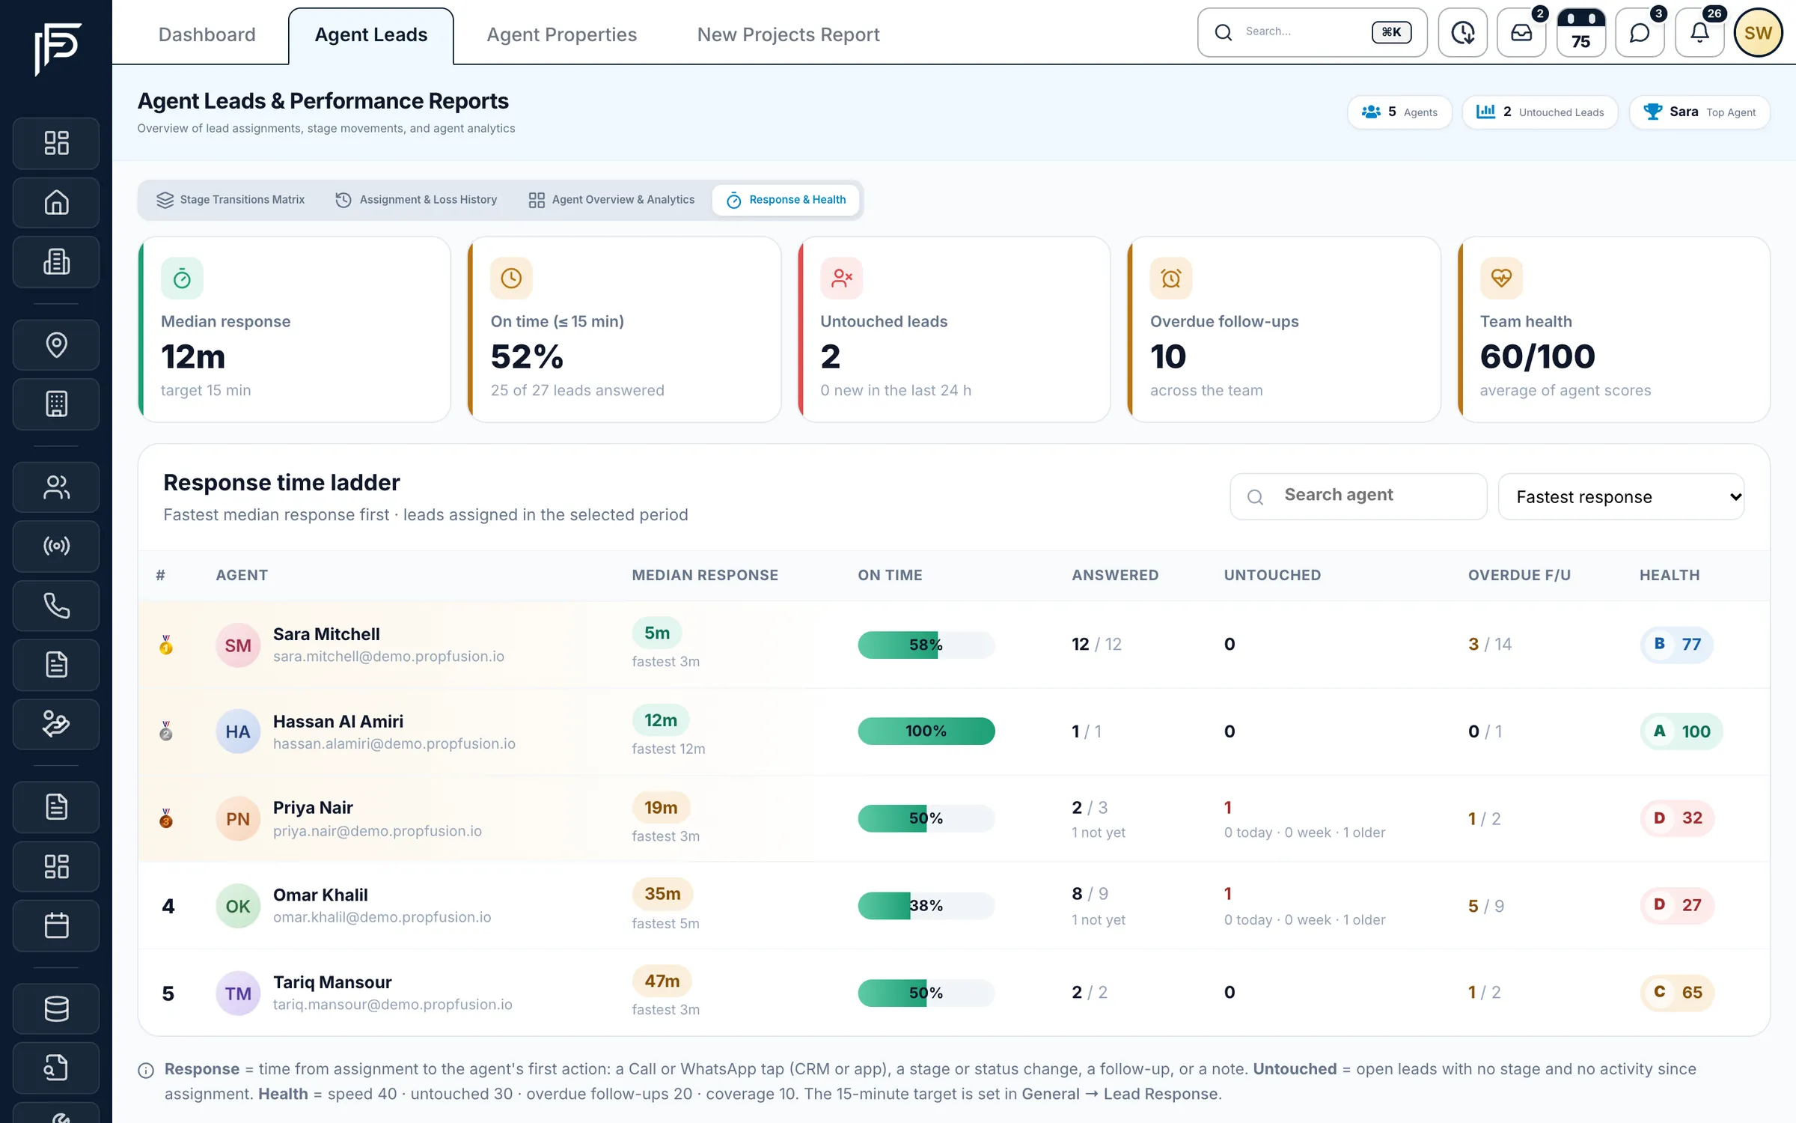Click the Sara Top Agent chip
The width and height of the screenshot is (1796, 1123).
[1699, 112]
